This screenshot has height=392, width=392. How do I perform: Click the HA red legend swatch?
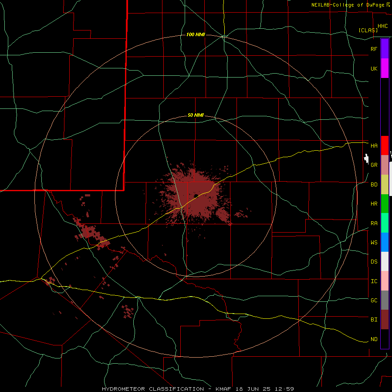click(385, 145)
